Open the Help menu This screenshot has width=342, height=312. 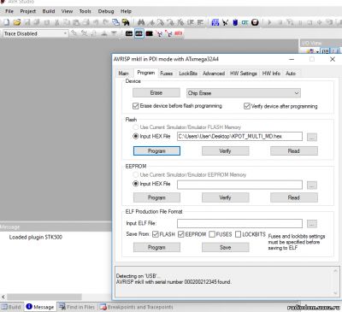pos(126,11)
